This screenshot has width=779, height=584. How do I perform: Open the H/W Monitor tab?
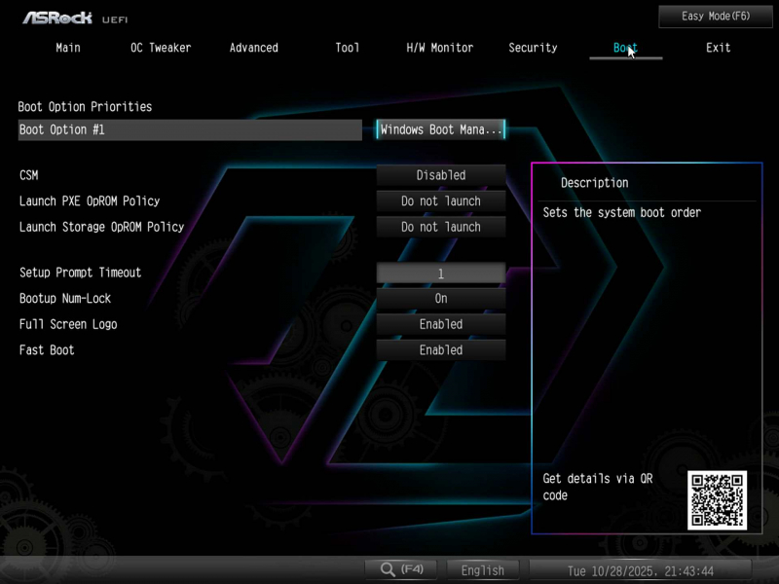click(x=439, y=48)
